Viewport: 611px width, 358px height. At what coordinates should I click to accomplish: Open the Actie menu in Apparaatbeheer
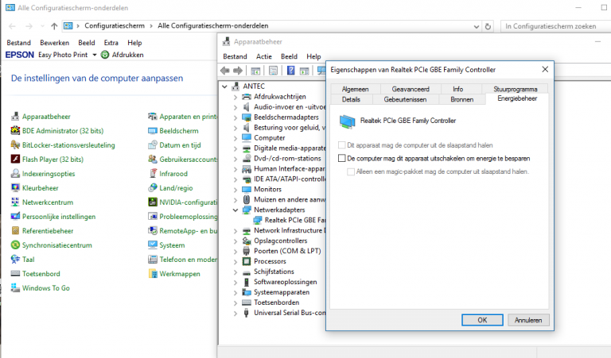pos(264,56)
